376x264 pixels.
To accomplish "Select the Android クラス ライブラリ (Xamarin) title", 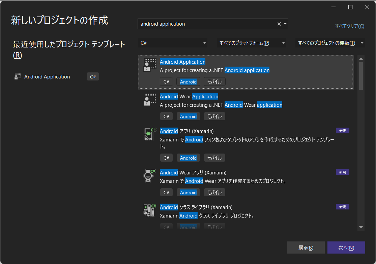I will point(196,207).
